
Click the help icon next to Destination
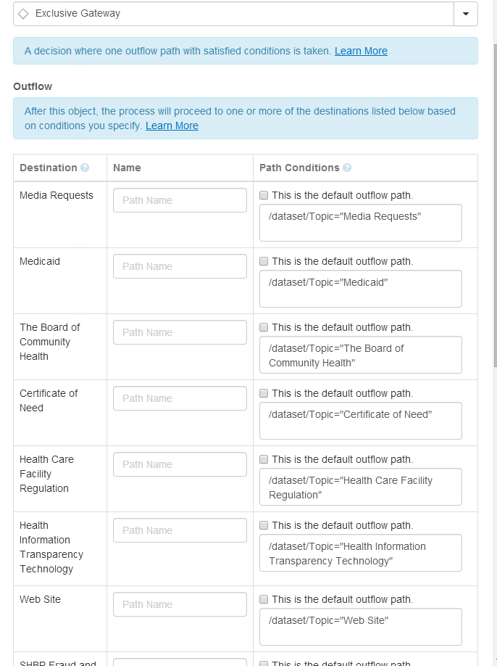click(x=85, y=168)
